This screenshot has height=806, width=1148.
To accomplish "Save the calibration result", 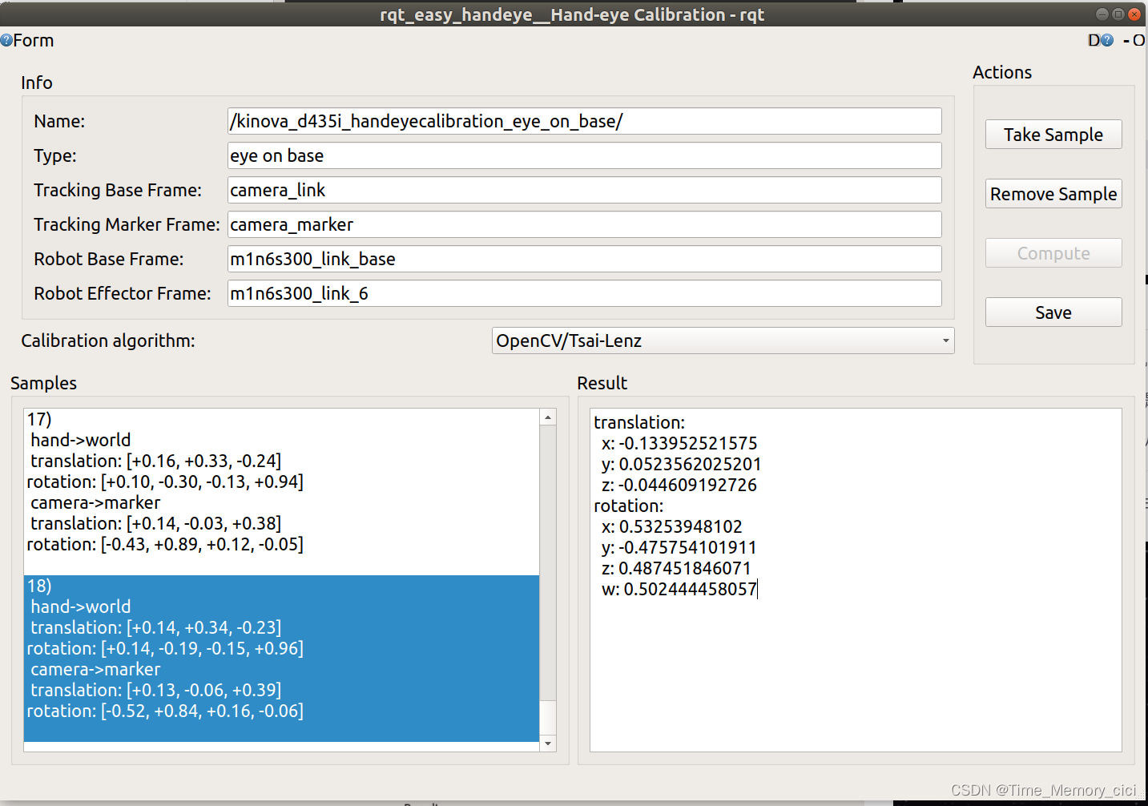I will coord(1053,312).
